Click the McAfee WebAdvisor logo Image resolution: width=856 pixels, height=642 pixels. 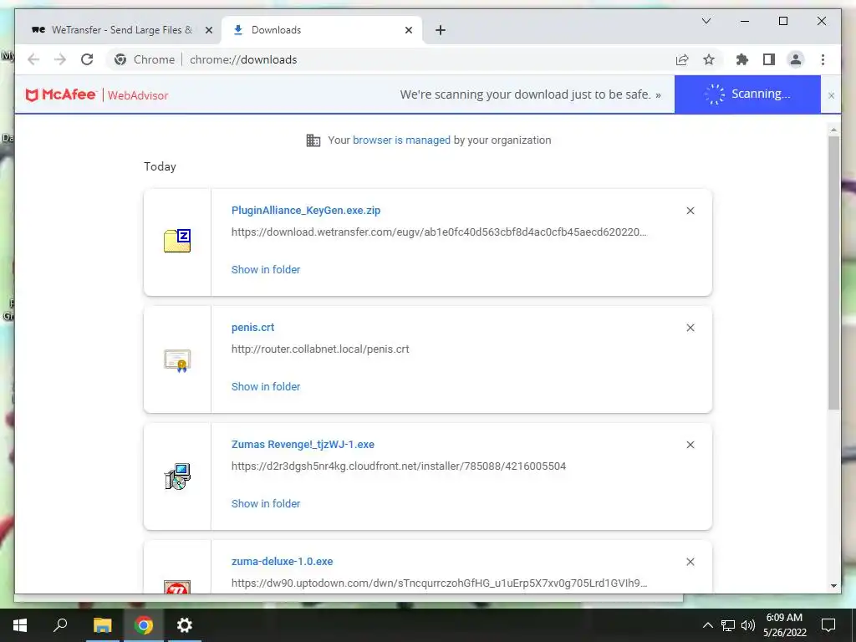[97, 95]
